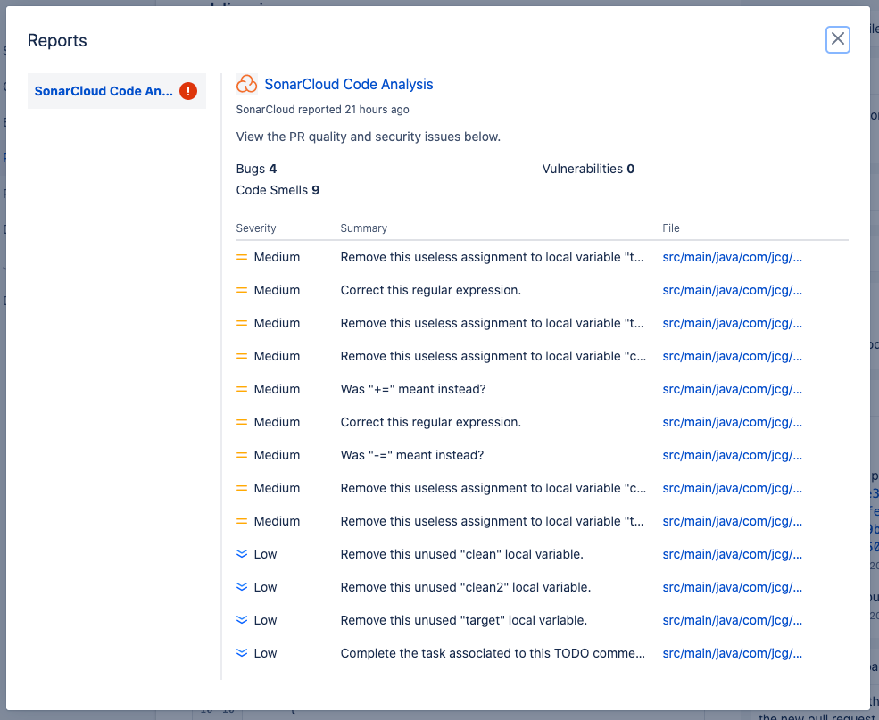The width and height of the screenshot is (879, 720).
Task: Open the file link for 'Was "+=" meant instead?'
Action: (732, 389)
